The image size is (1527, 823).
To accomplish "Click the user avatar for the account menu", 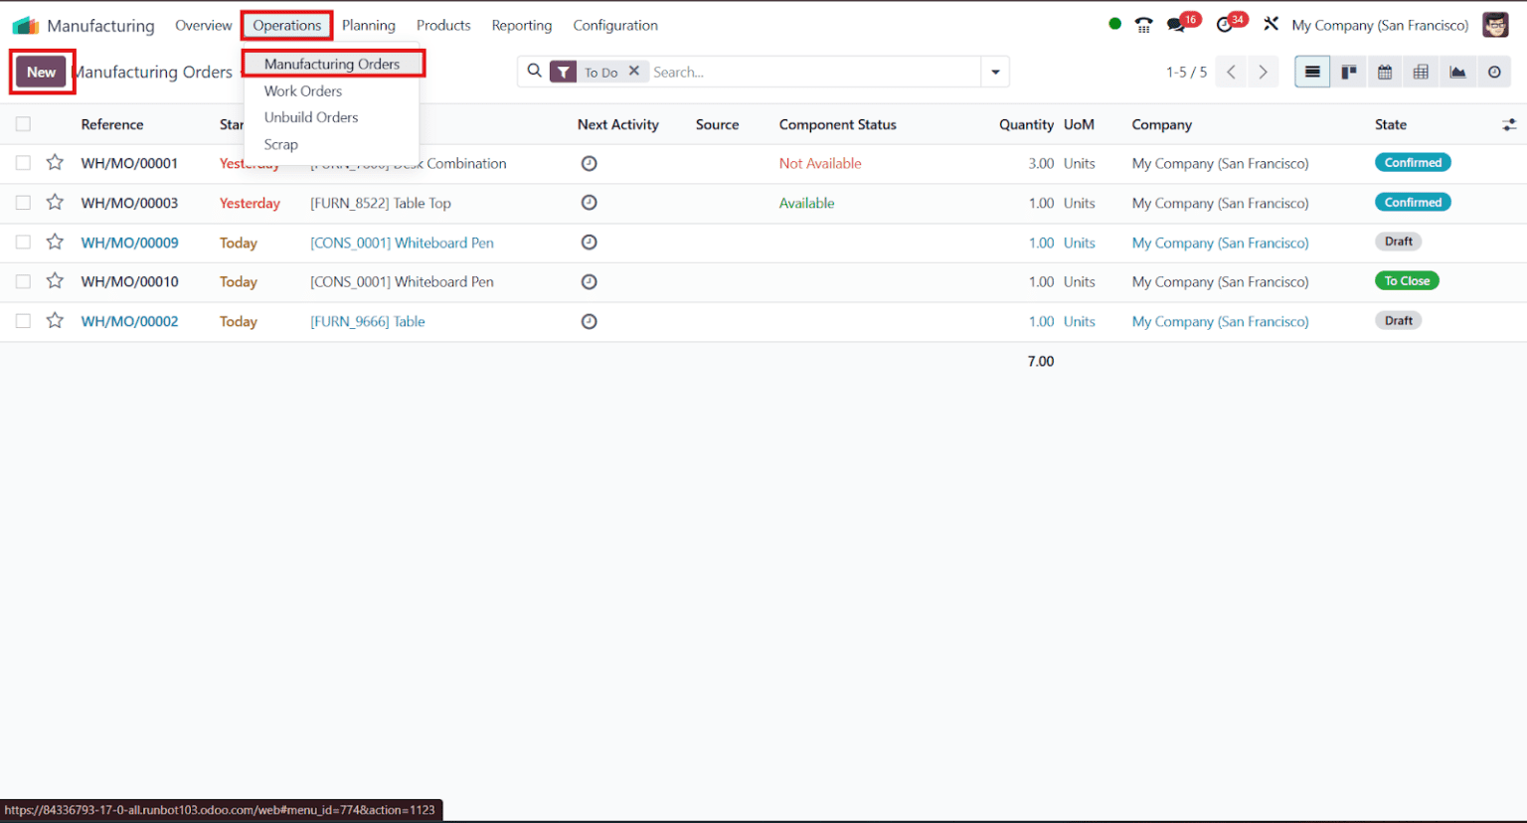I will (x=1495, y=24).
